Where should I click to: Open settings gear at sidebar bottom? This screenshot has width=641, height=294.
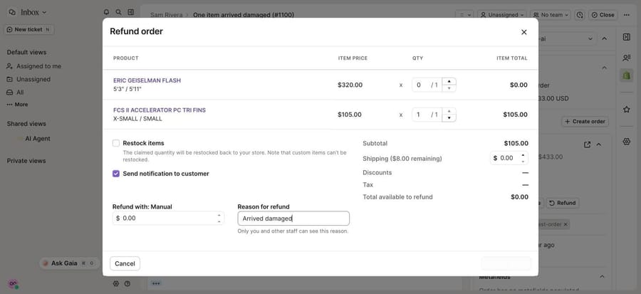coord(115,283)
